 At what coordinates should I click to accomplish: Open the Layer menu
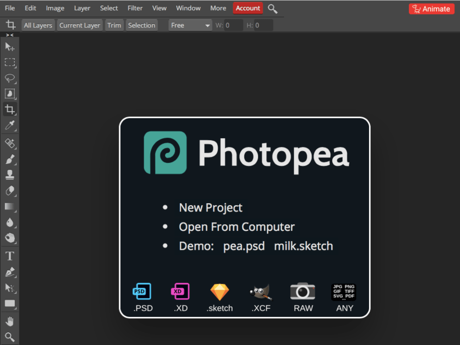point(82,8)
